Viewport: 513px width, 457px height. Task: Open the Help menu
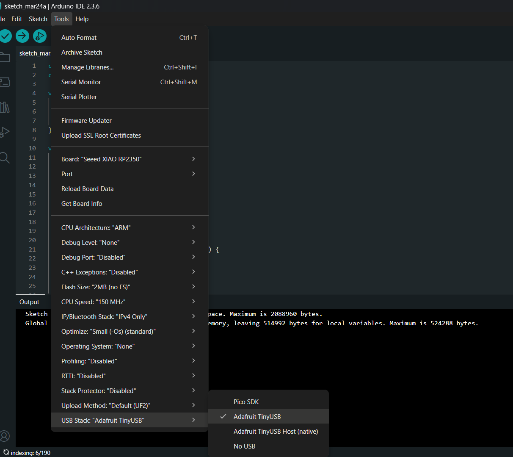(82, 19)
